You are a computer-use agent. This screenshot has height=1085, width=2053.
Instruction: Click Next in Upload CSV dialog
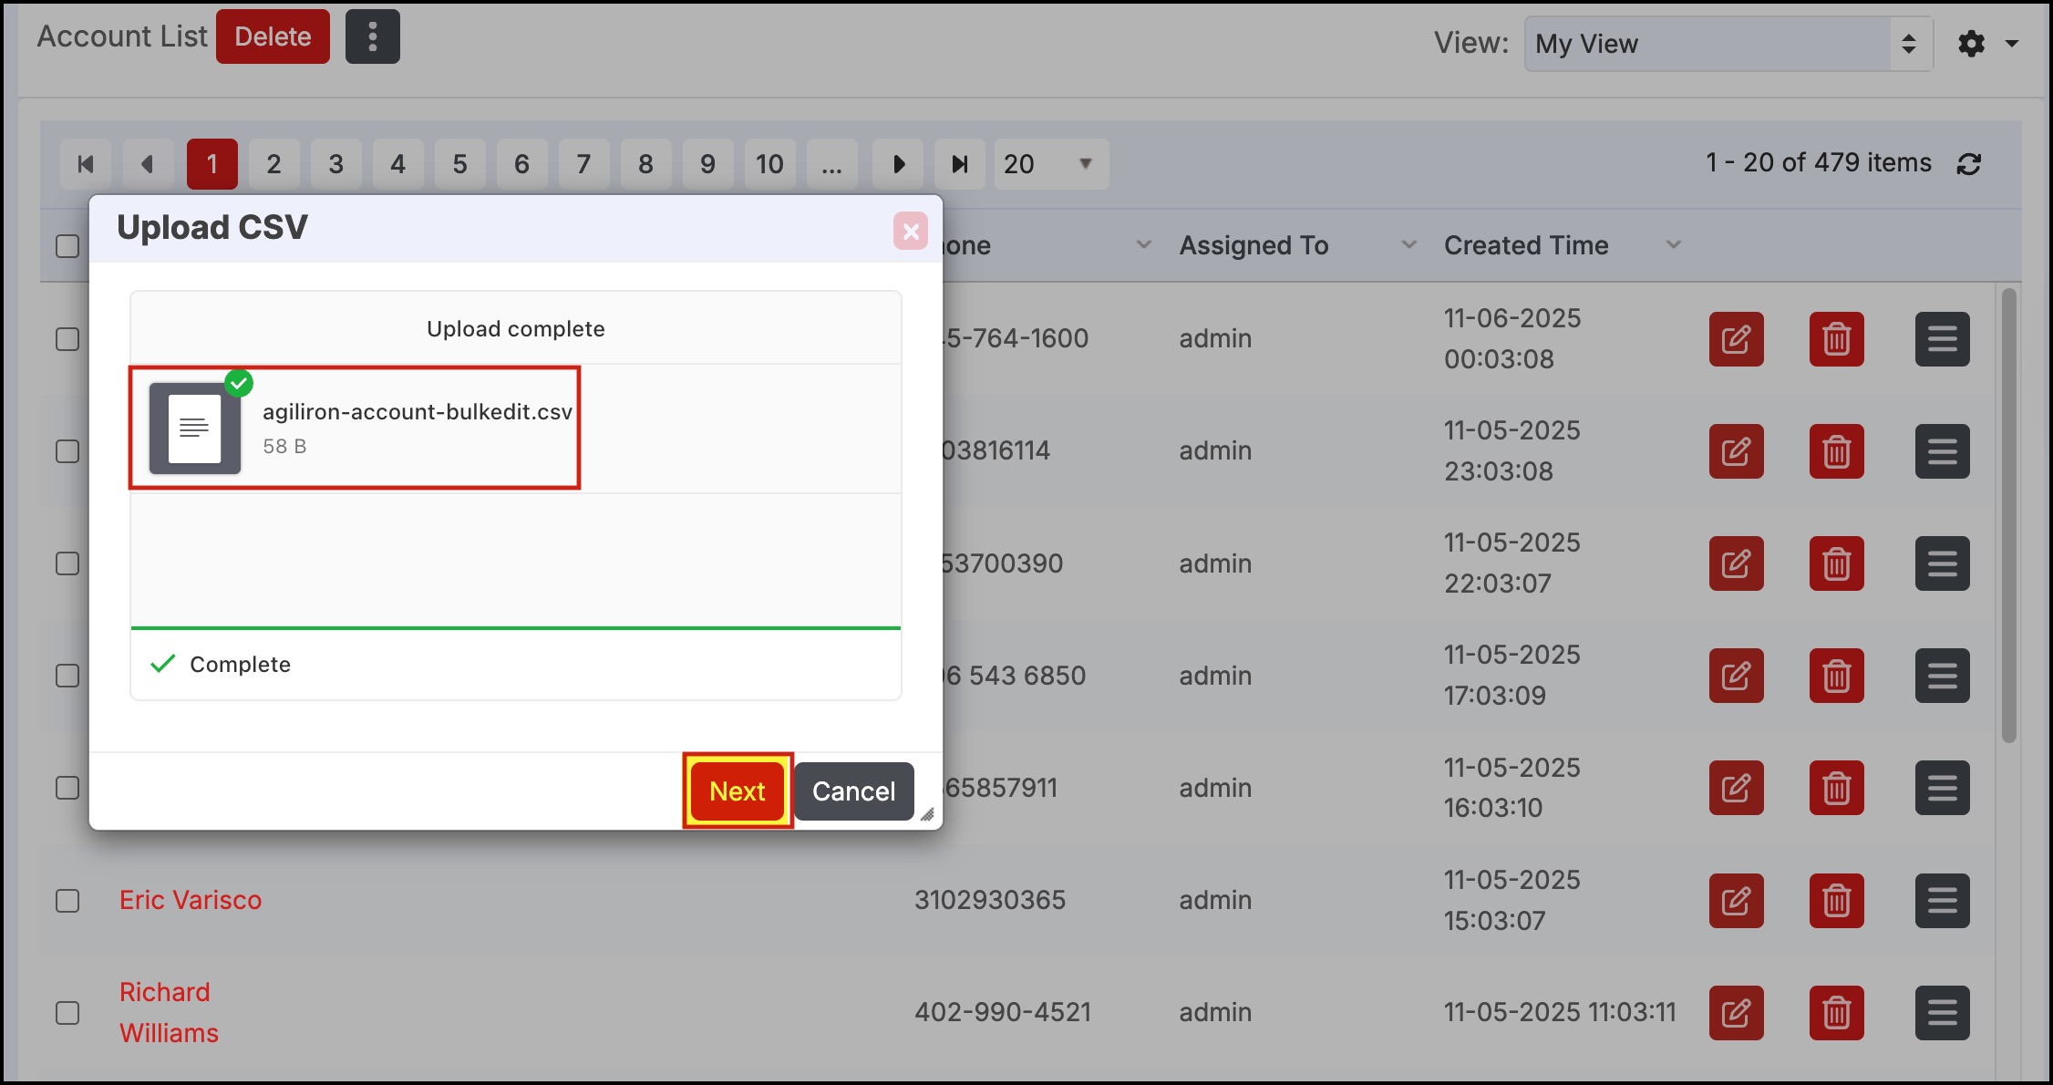pos(737,791)
